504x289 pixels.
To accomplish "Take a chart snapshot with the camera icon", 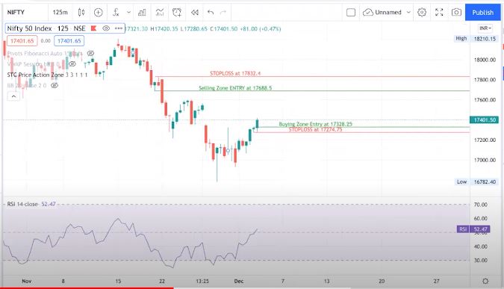I will 456,13.
